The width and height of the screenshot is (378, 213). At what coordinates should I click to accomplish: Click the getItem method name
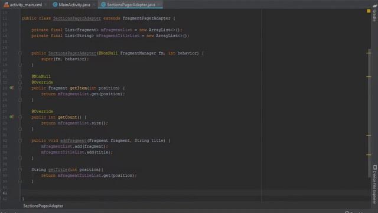pos(78,88)
